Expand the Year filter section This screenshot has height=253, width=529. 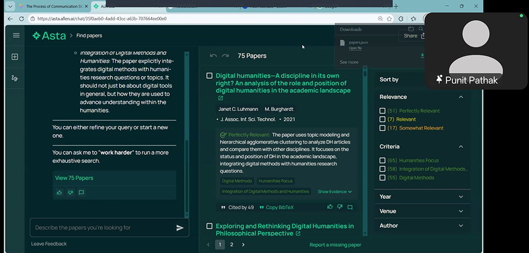422,196
